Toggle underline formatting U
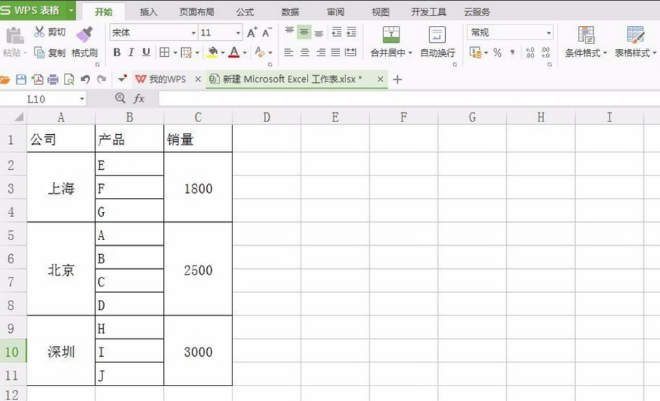This screenshot has width=660, height=401. tap(146, 53)
